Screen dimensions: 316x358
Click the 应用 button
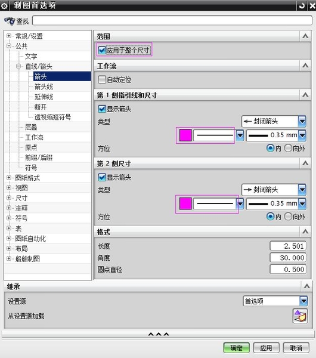[x=266, y=348]
